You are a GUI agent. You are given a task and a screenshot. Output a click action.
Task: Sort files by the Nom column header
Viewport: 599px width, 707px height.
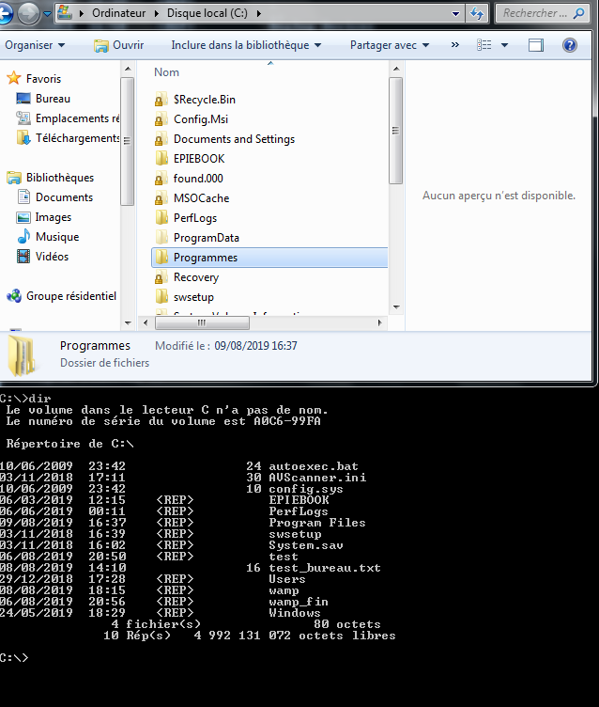tap(167, 72)
